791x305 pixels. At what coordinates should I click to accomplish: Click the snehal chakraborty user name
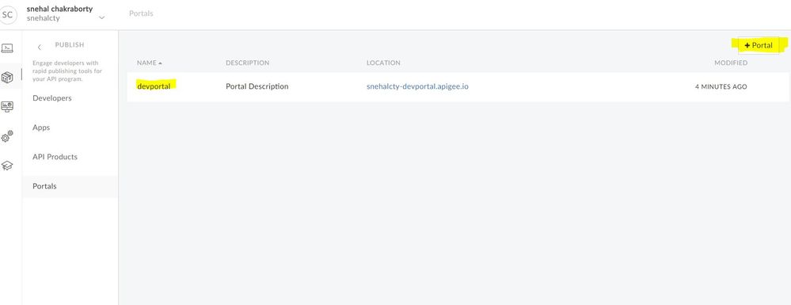click(x=59, y=9)
